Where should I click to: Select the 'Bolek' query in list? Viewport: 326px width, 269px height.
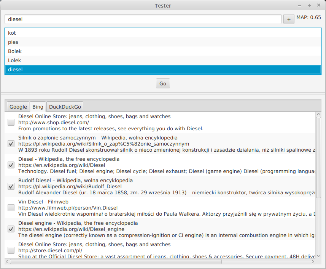[163, 51]
